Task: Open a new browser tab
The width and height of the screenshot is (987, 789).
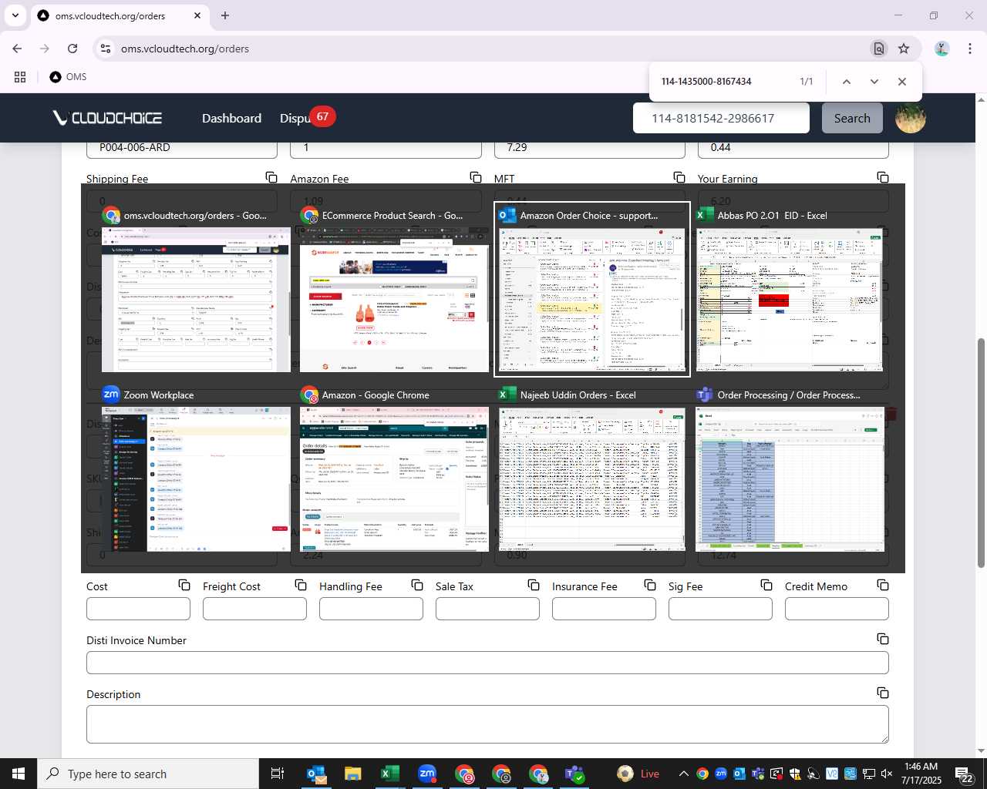Action: point(225,15)
